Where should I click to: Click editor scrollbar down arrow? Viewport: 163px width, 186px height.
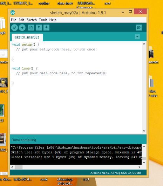point(144,131)
